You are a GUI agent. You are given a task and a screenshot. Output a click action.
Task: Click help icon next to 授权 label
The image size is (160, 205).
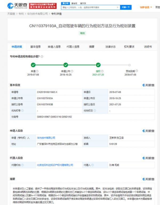[102, 71]
